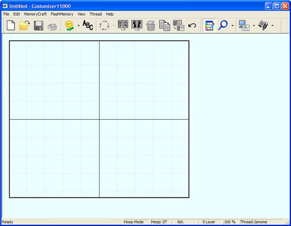The image size is (291, 226).
Task: Add lettering with the ABC icon
Action: pos(88,25)
